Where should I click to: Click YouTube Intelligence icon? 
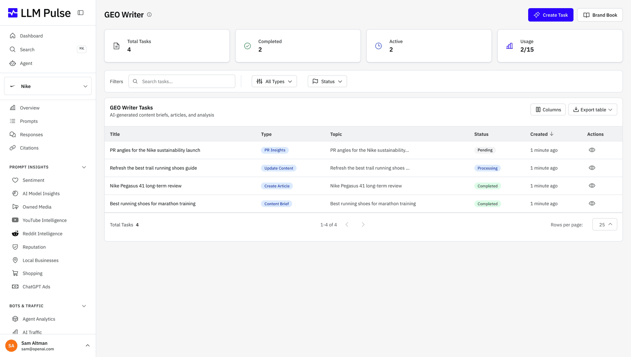[x=15, y=220]
